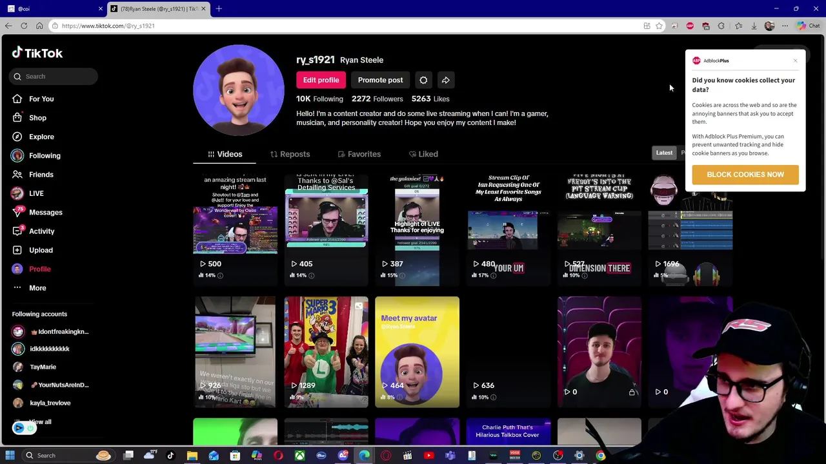Open video with 500 views
This screenshot has width=826, height=464.
tap(235, 229)
